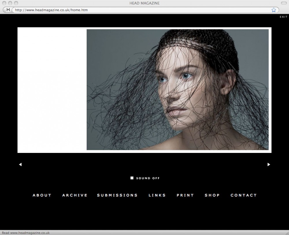
Task: Open the ARCHIVE section
Action: click(75, 195)
